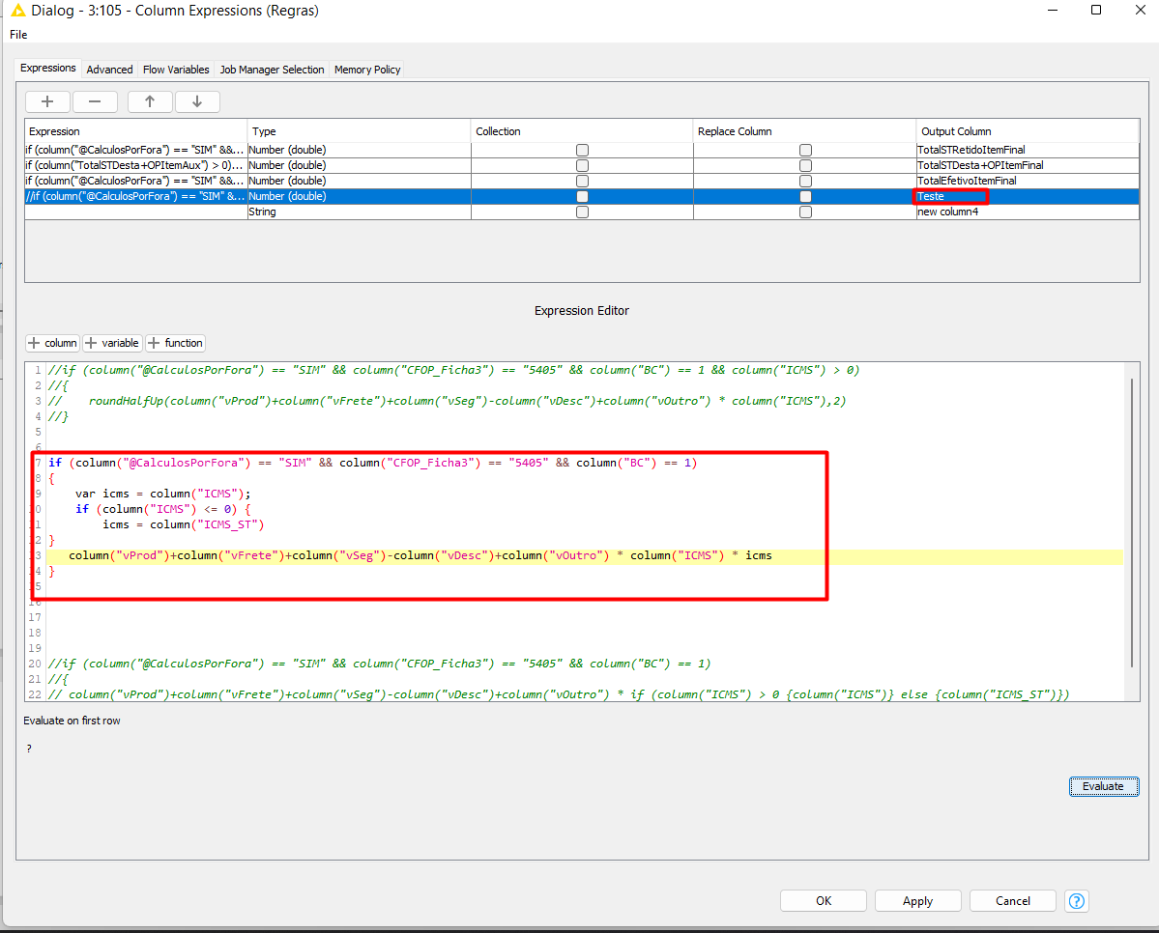Open the help question mark icon
The width and height of the screenshot is (1159, 933).
pyautogui.click(x=1077, y=901)
